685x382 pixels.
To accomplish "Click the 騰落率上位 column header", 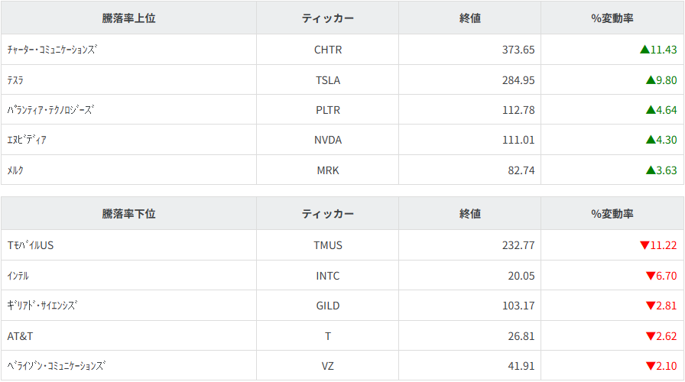I will coord(128,18).
